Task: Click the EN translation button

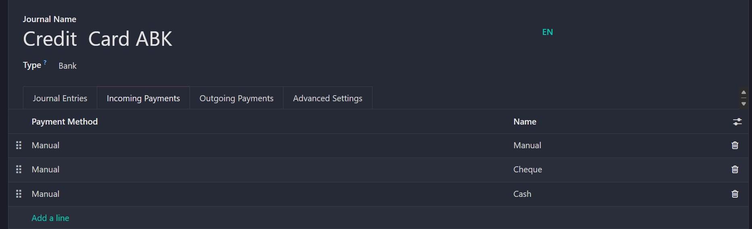Action: click(x=547, y=32)
